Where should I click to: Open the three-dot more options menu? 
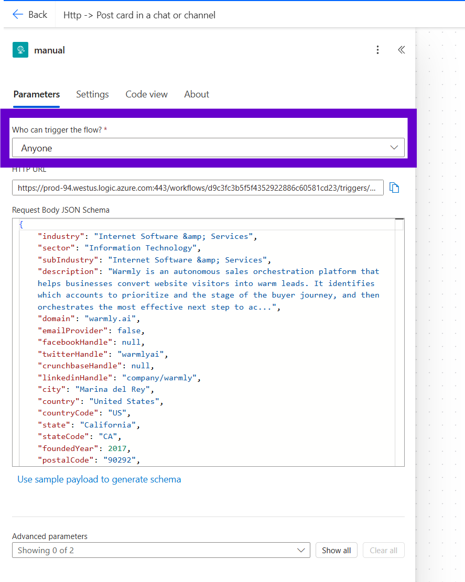[x=377, y=50]
